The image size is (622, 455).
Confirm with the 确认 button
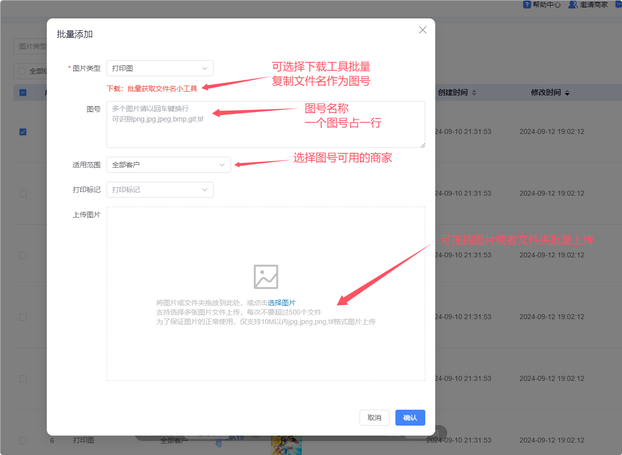(410, 418)
